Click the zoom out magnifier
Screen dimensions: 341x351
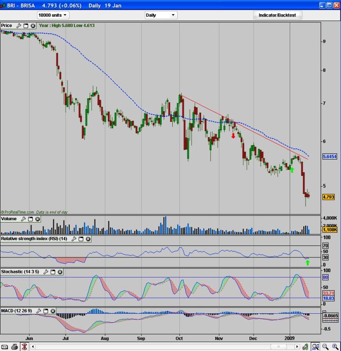325,347
